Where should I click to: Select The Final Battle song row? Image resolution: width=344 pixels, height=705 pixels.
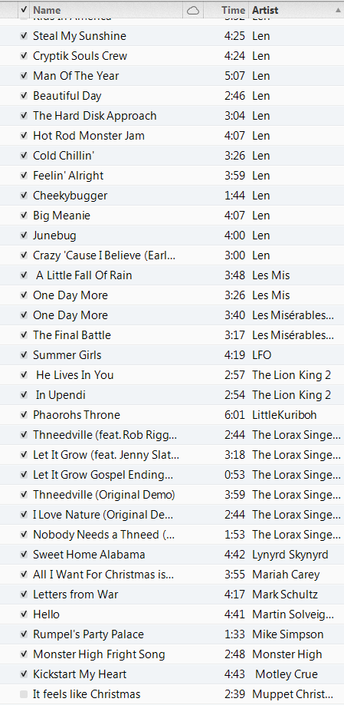point(172,335)
